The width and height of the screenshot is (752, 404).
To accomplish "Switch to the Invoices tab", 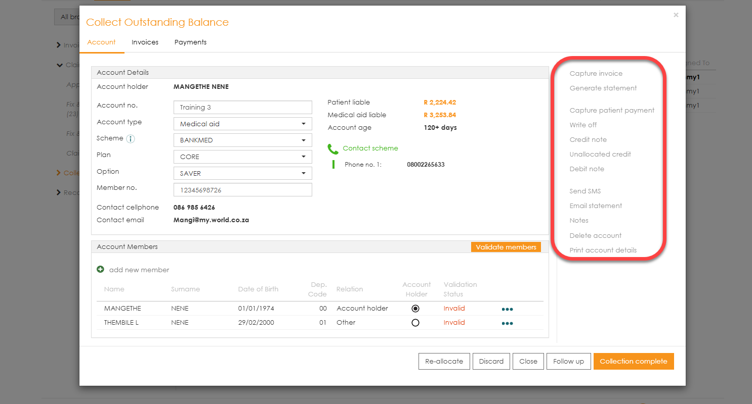I will [145, 42].
